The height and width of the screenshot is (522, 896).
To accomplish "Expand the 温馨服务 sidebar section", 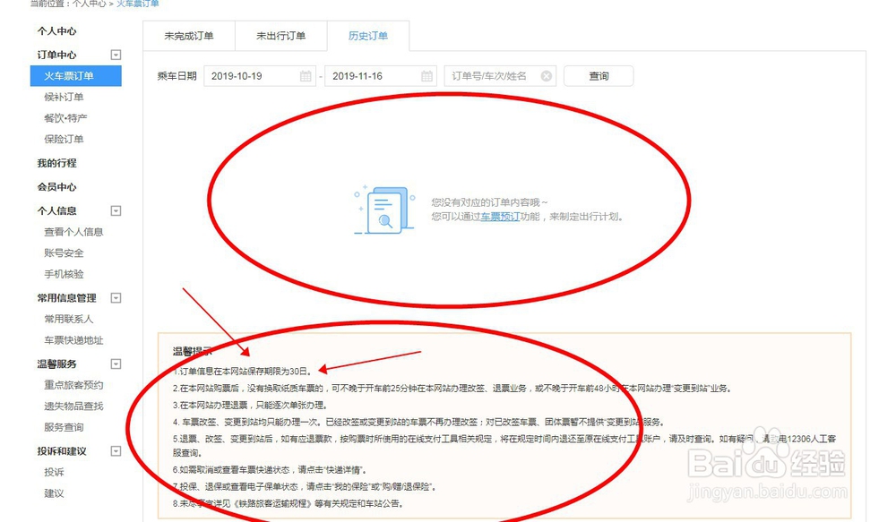I will (115, 363).
